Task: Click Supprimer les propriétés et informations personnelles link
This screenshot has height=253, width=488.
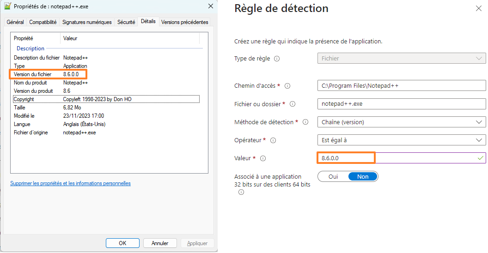Action: (70, 183)
